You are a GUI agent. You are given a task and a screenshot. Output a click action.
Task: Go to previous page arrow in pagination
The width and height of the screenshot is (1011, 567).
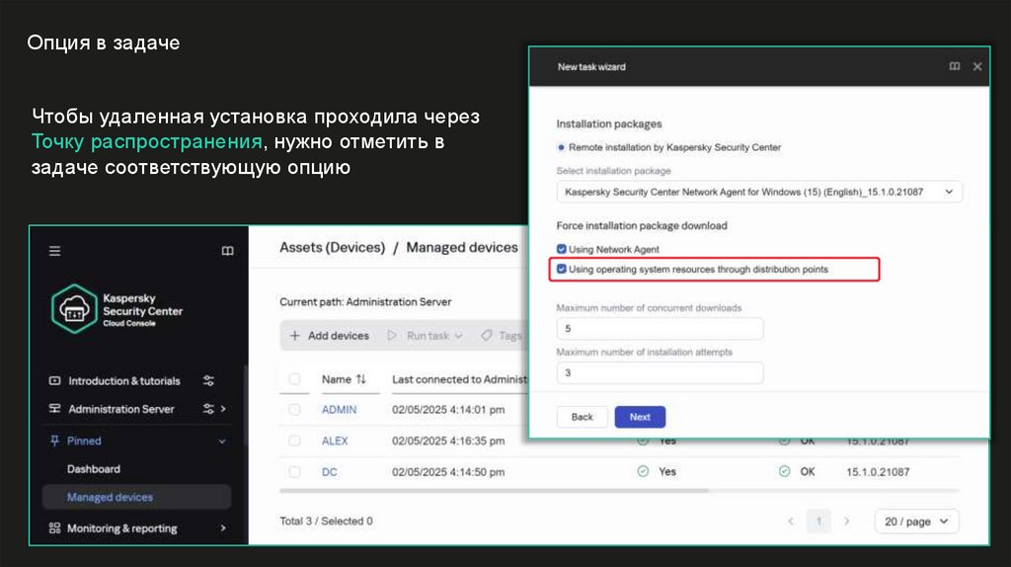(x=791, y=522)
